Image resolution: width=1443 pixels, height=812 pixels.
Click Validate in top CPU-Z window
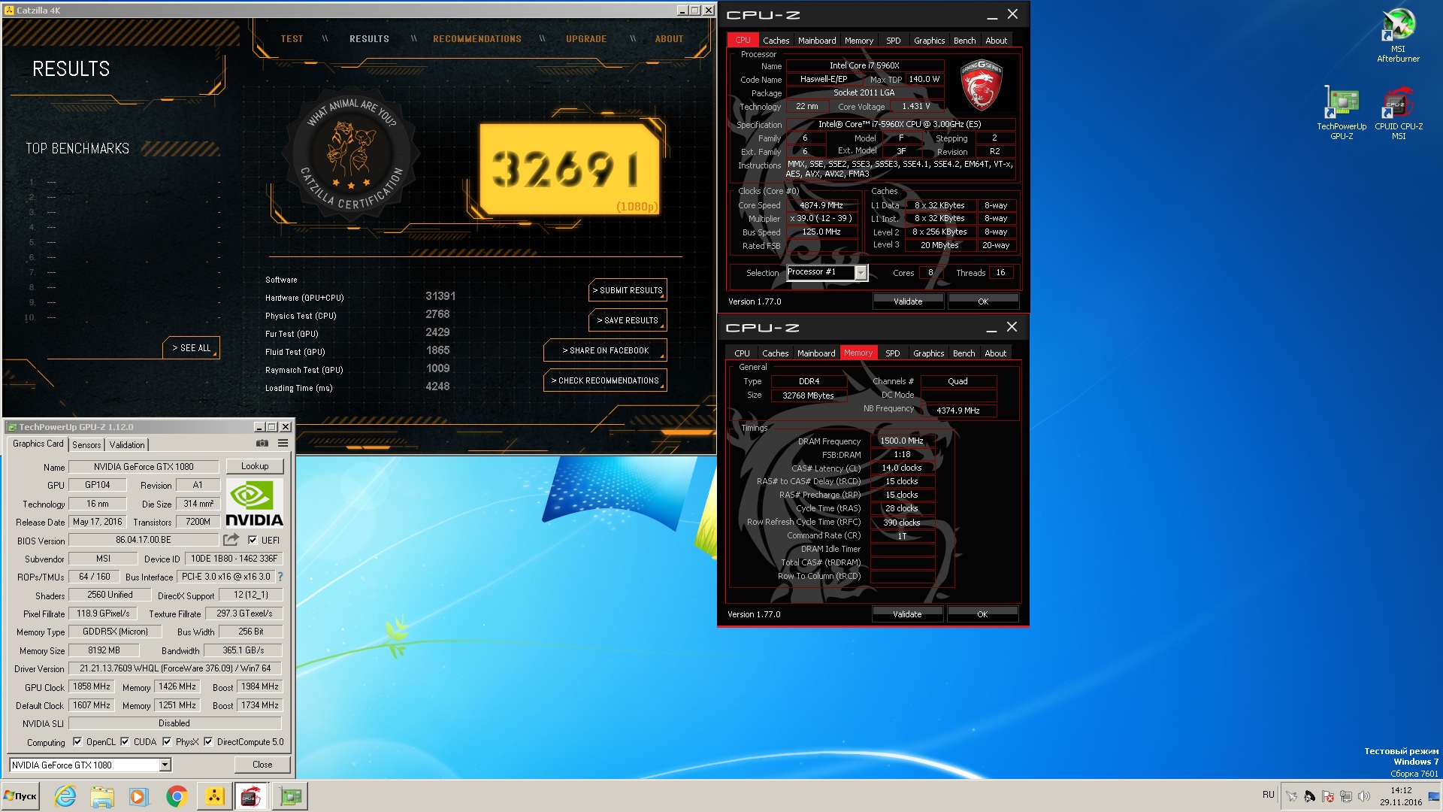click(x=908, y=301)
